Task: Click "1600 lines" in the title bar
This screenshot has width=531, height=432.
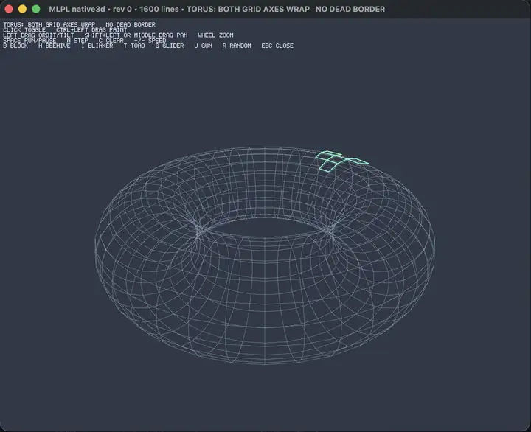Action: point(159,9)
